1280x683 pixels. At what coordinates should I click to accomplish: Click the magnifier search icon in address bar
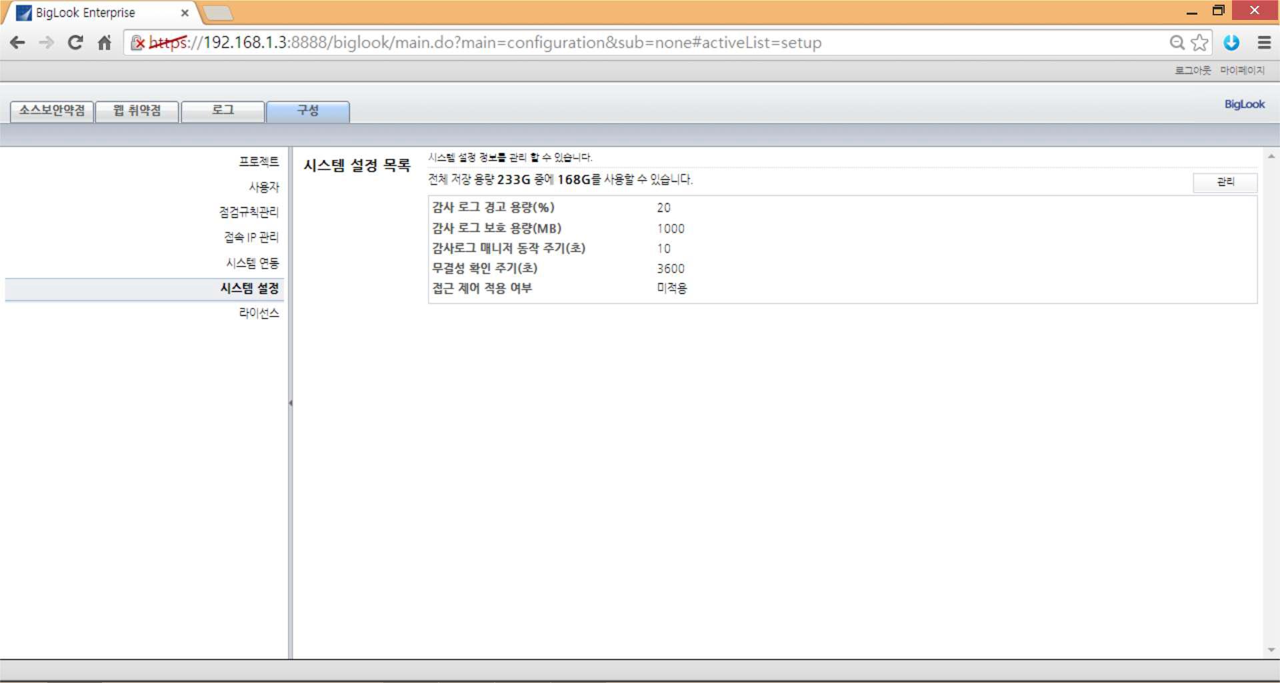point(1177,43)
